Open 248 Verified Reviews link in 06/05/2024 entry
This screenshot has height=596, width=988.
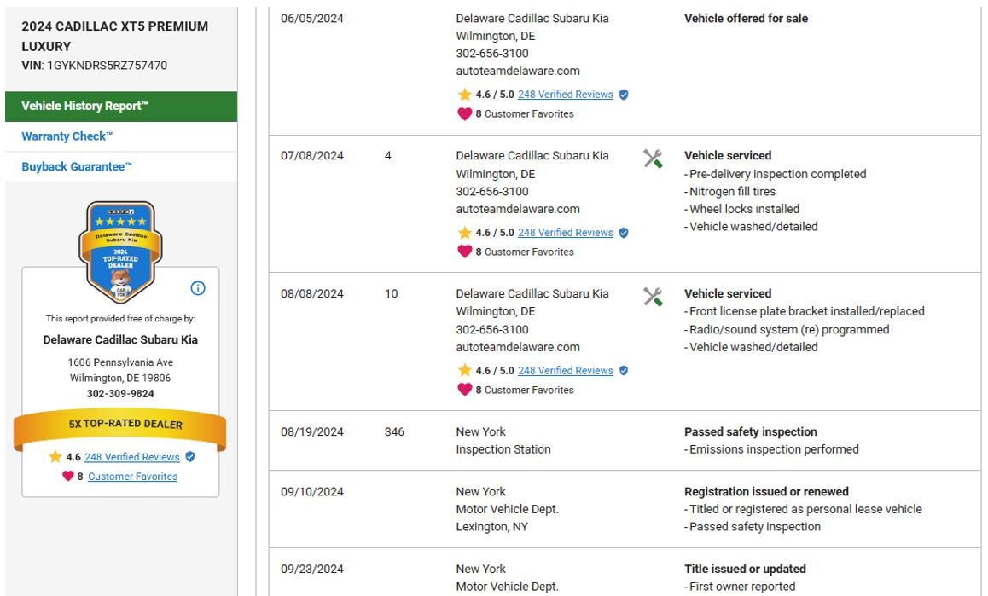tap(565, 95)
